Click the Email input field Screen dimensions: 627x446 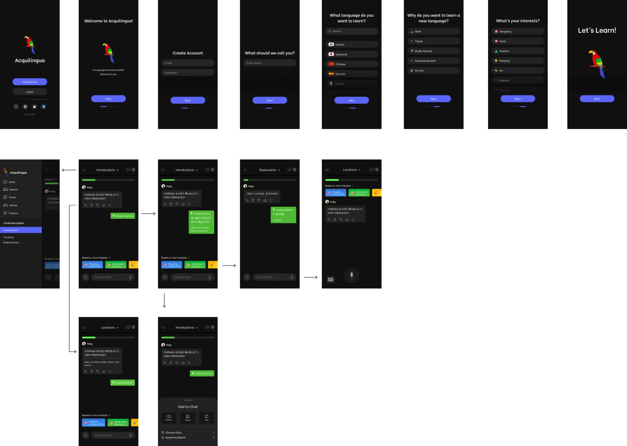(x=187, y=63)
